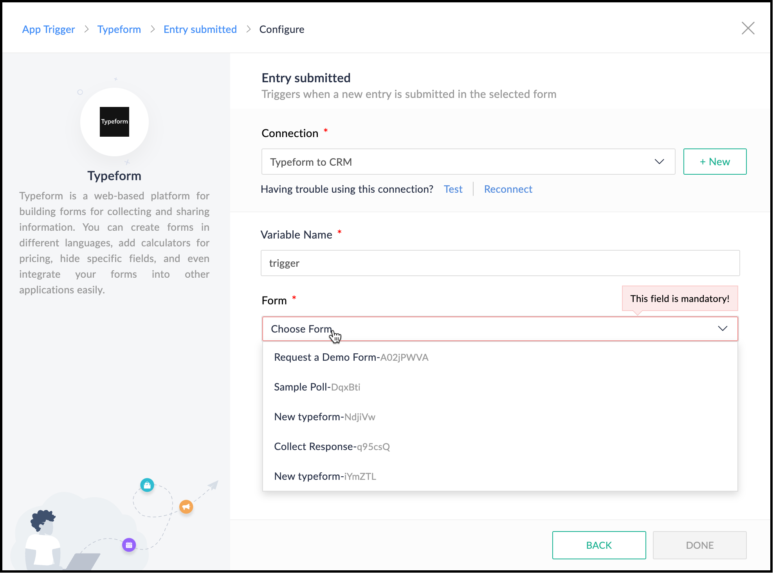This screenshot has height=575, width=775.
Task: Click the Variable Name input field
Action: (x=500, y=263)
